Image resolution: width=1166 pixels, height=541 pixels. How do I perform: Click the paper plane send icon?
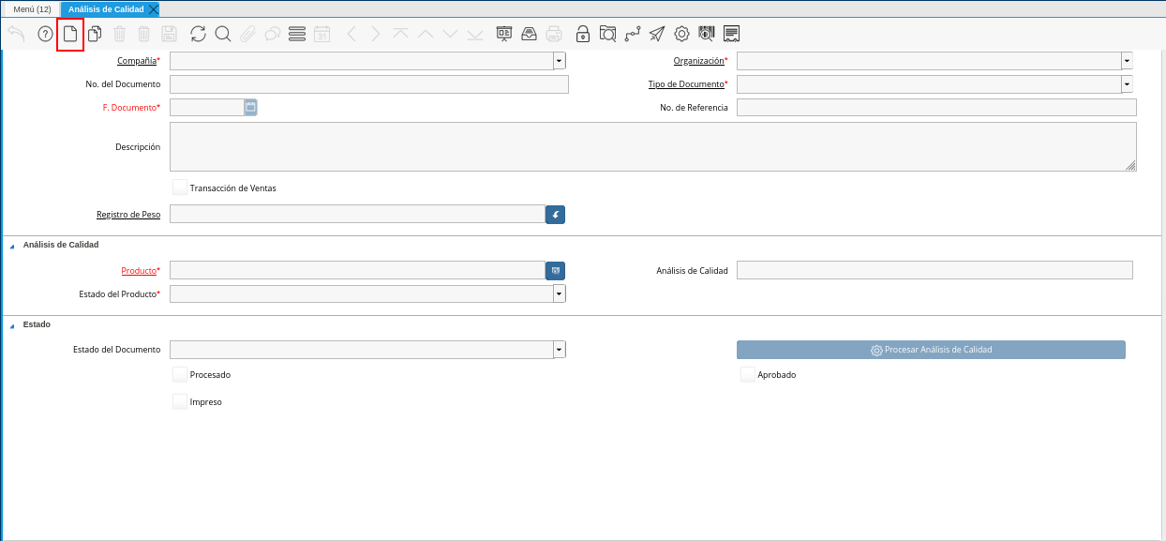[x=657, y=34]
